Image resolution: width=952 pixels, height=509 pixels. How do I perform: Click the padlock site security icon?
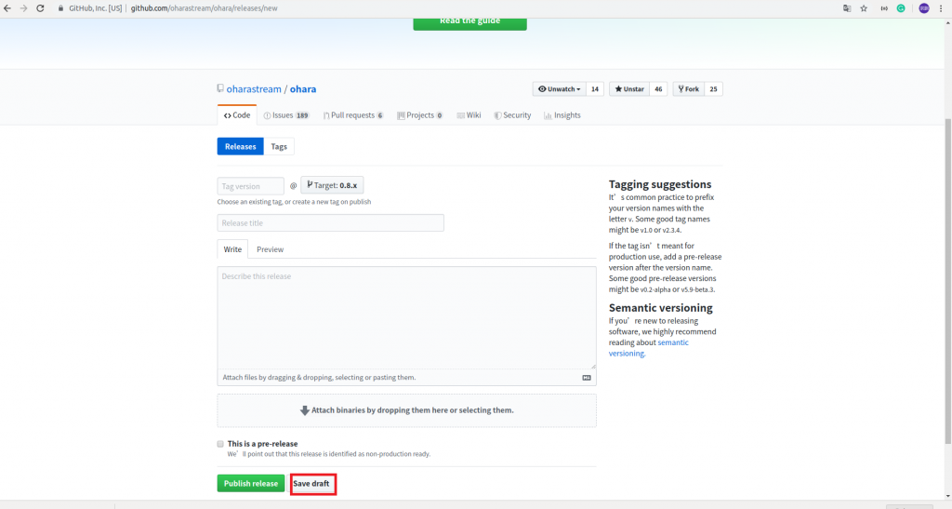(60, 8)
